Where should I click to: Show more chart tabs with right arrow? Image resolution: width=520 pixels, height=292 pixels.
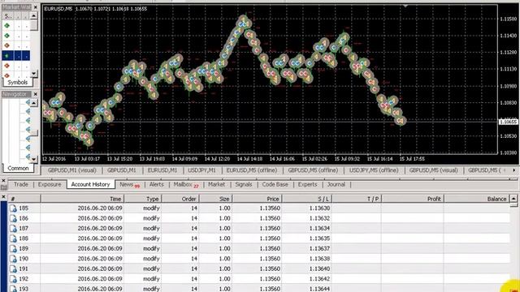point(514,170)
